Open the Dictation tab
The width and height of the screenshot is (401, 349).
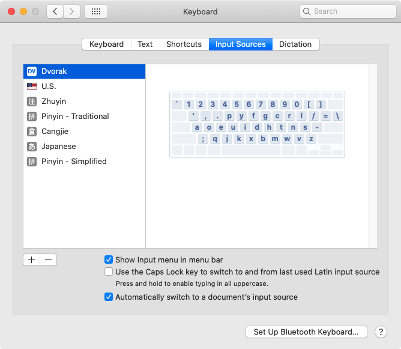[x=295, y=44]
